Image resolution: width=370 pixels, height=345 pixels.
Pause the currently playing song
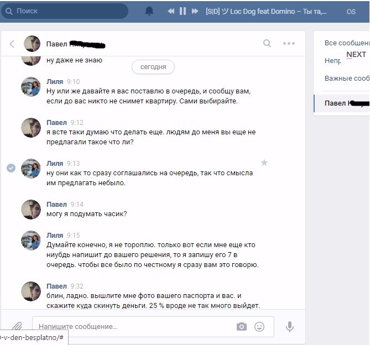tap(183, 11)
